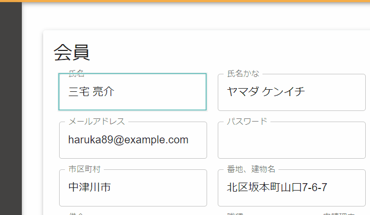Place cursor in 北区坂本町山口7-6-7 text

(x=277, y=187)
